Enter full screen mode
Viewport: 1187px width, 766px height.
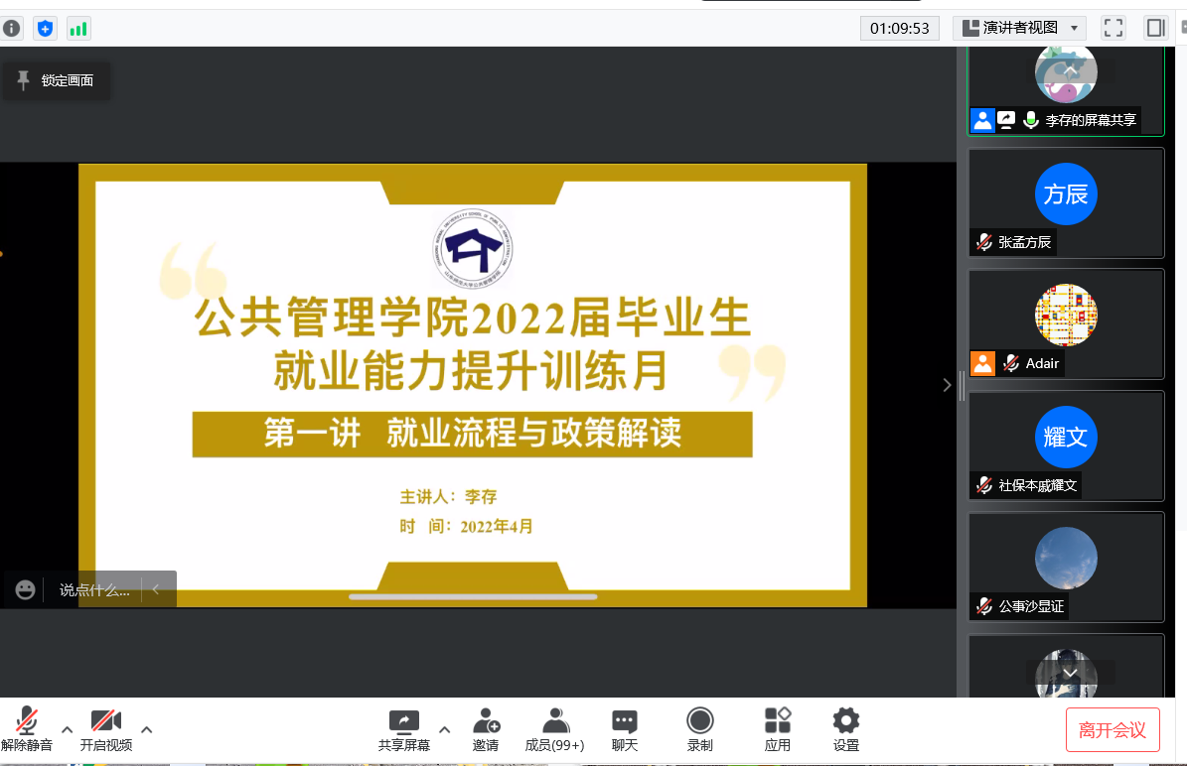tap(1113, 28)
